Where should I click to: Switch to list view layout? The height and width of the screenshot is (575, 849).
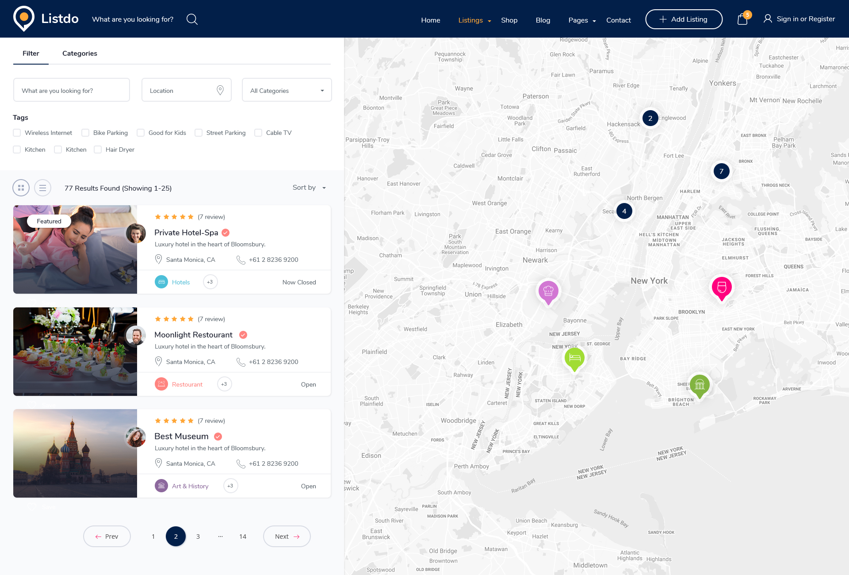[x=42, y=188]
